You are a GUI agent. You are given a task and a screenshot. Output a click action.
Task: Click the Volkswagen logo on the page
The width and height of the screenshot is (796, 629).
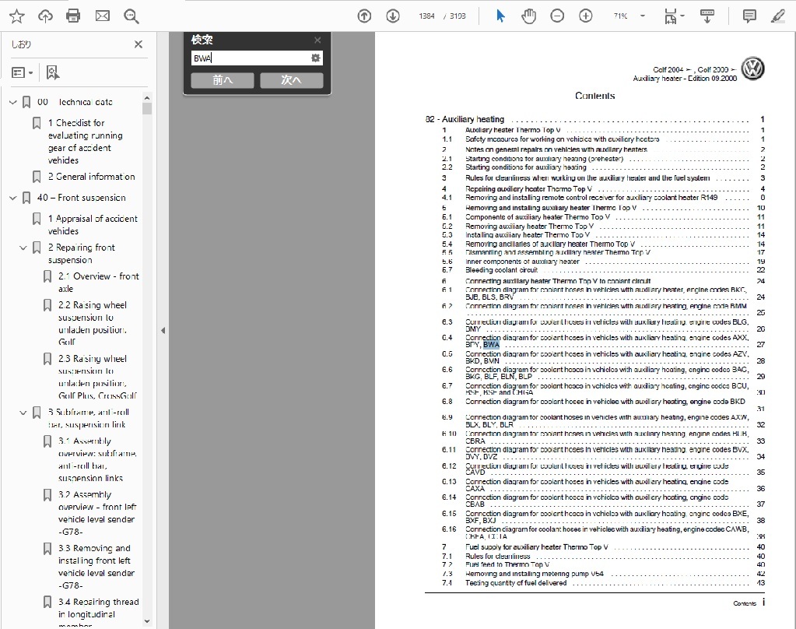(x=753, y=69)
